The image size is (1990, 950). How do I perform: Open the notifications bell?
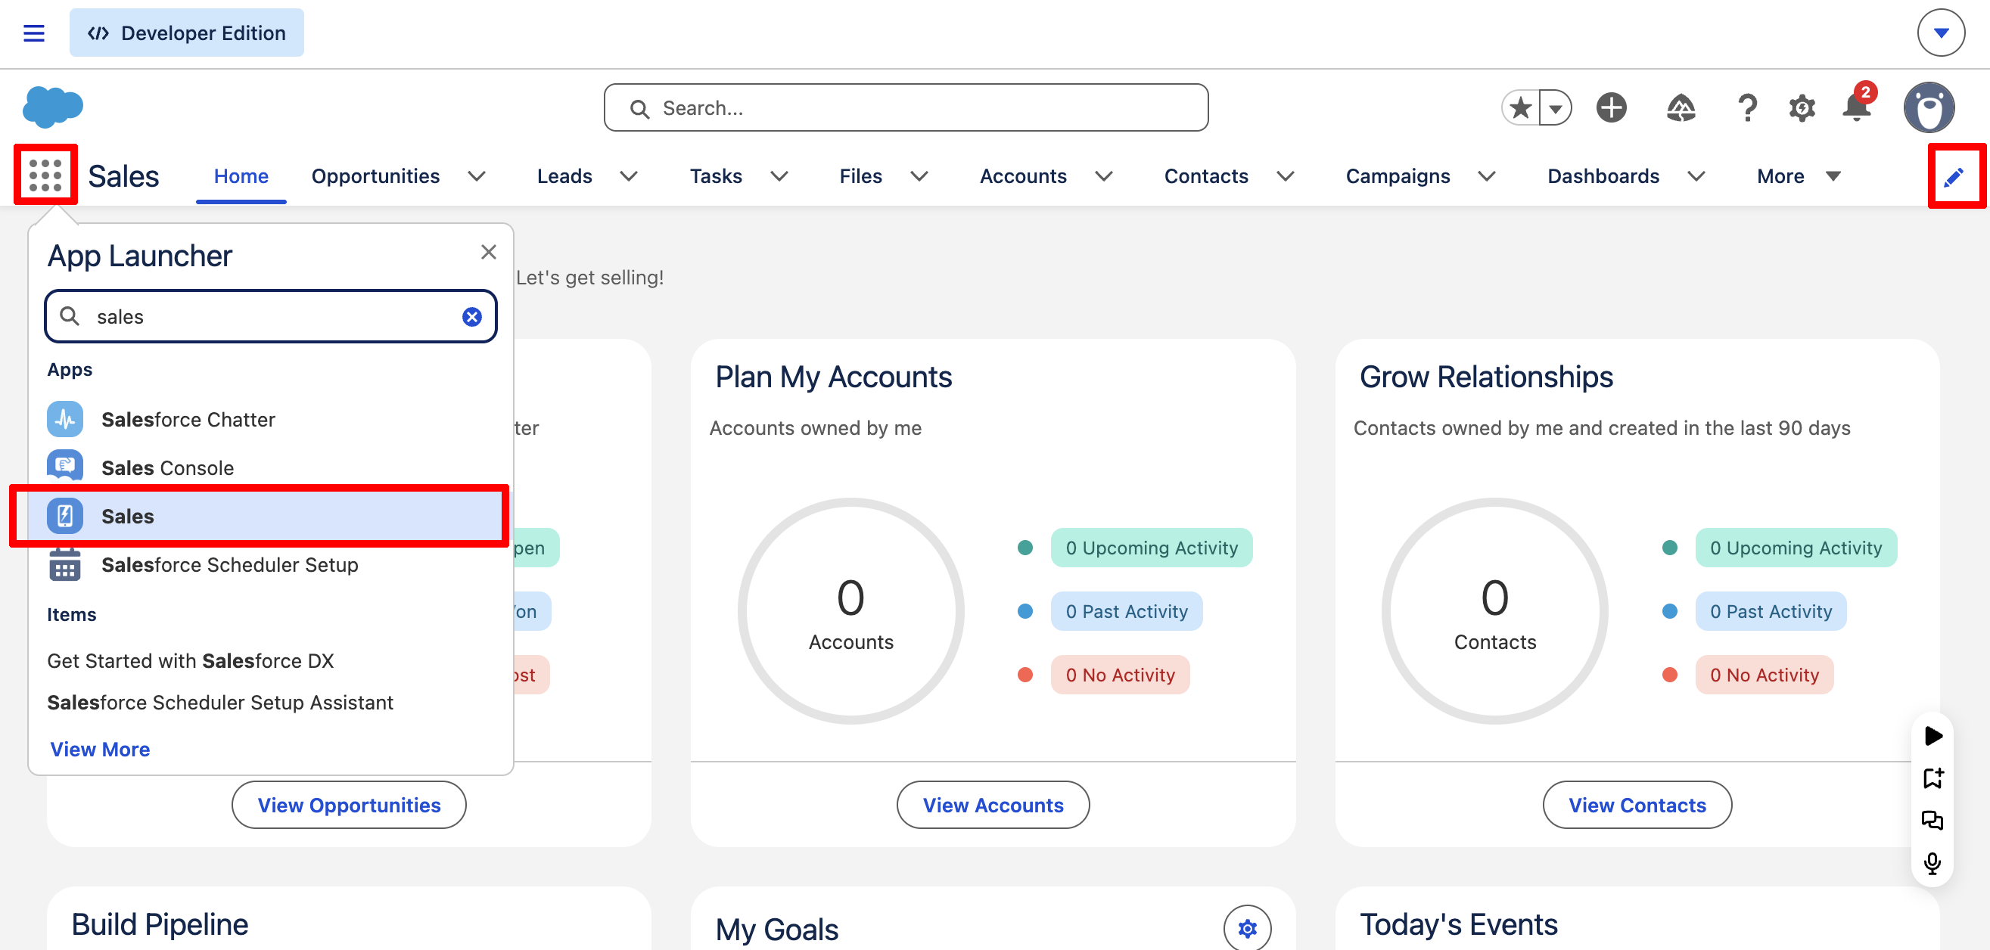[1857, 107]
